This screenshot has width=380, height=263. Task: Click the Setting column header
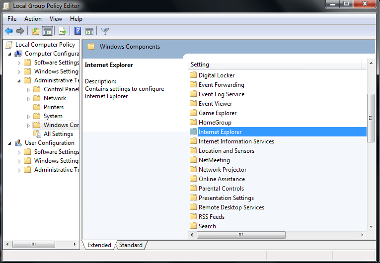274,65
